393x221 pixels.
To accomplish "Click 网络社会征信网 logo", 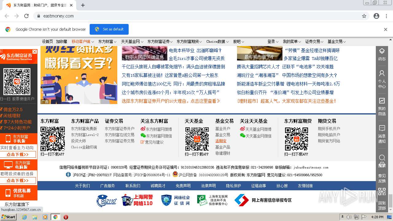I will pyautogui.click(x=176, y=200).
